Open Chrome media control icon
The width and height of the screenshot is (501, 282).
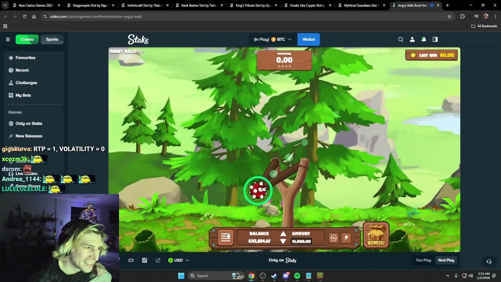click(476, 16)
